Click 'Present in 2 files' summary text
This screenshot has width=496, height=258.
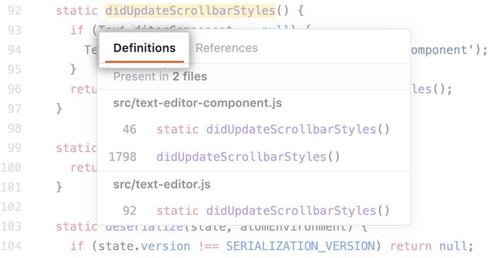point(160,76)
